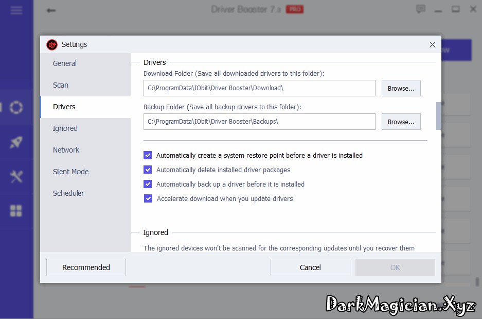Open the Boost rocket icon in the sidebar
The height and width of the screenshot is (319, 482).
[x=16, y=142]
